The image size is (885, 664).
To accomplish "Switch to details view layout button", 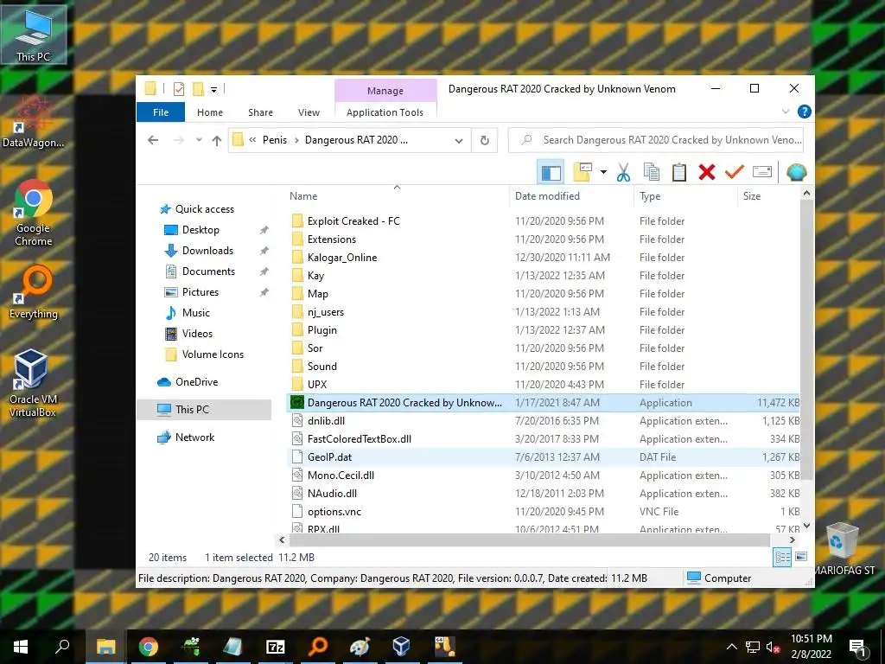I will pyautogui.click(x=782, y=558).
